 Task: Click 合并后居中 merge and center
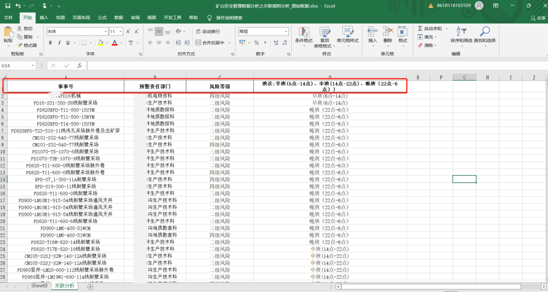(x=210, y=43)
